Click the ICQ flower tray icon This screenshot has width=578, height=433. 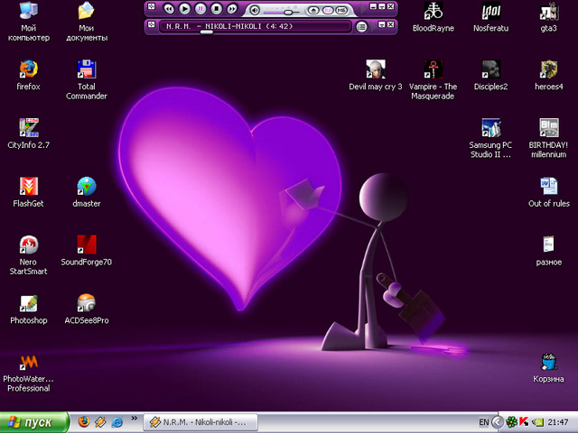511,422
